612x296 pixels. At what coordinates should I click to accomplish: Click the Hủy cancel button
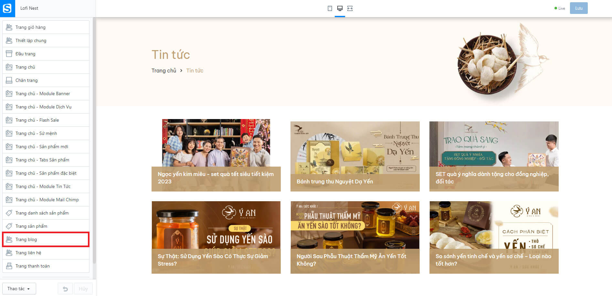[83, 289]
